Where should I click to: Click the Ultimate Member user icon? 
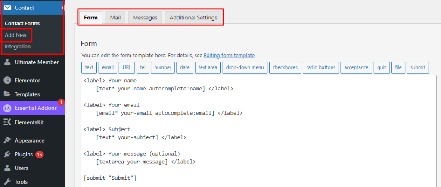pyautogui.click(x=7, y=62)
